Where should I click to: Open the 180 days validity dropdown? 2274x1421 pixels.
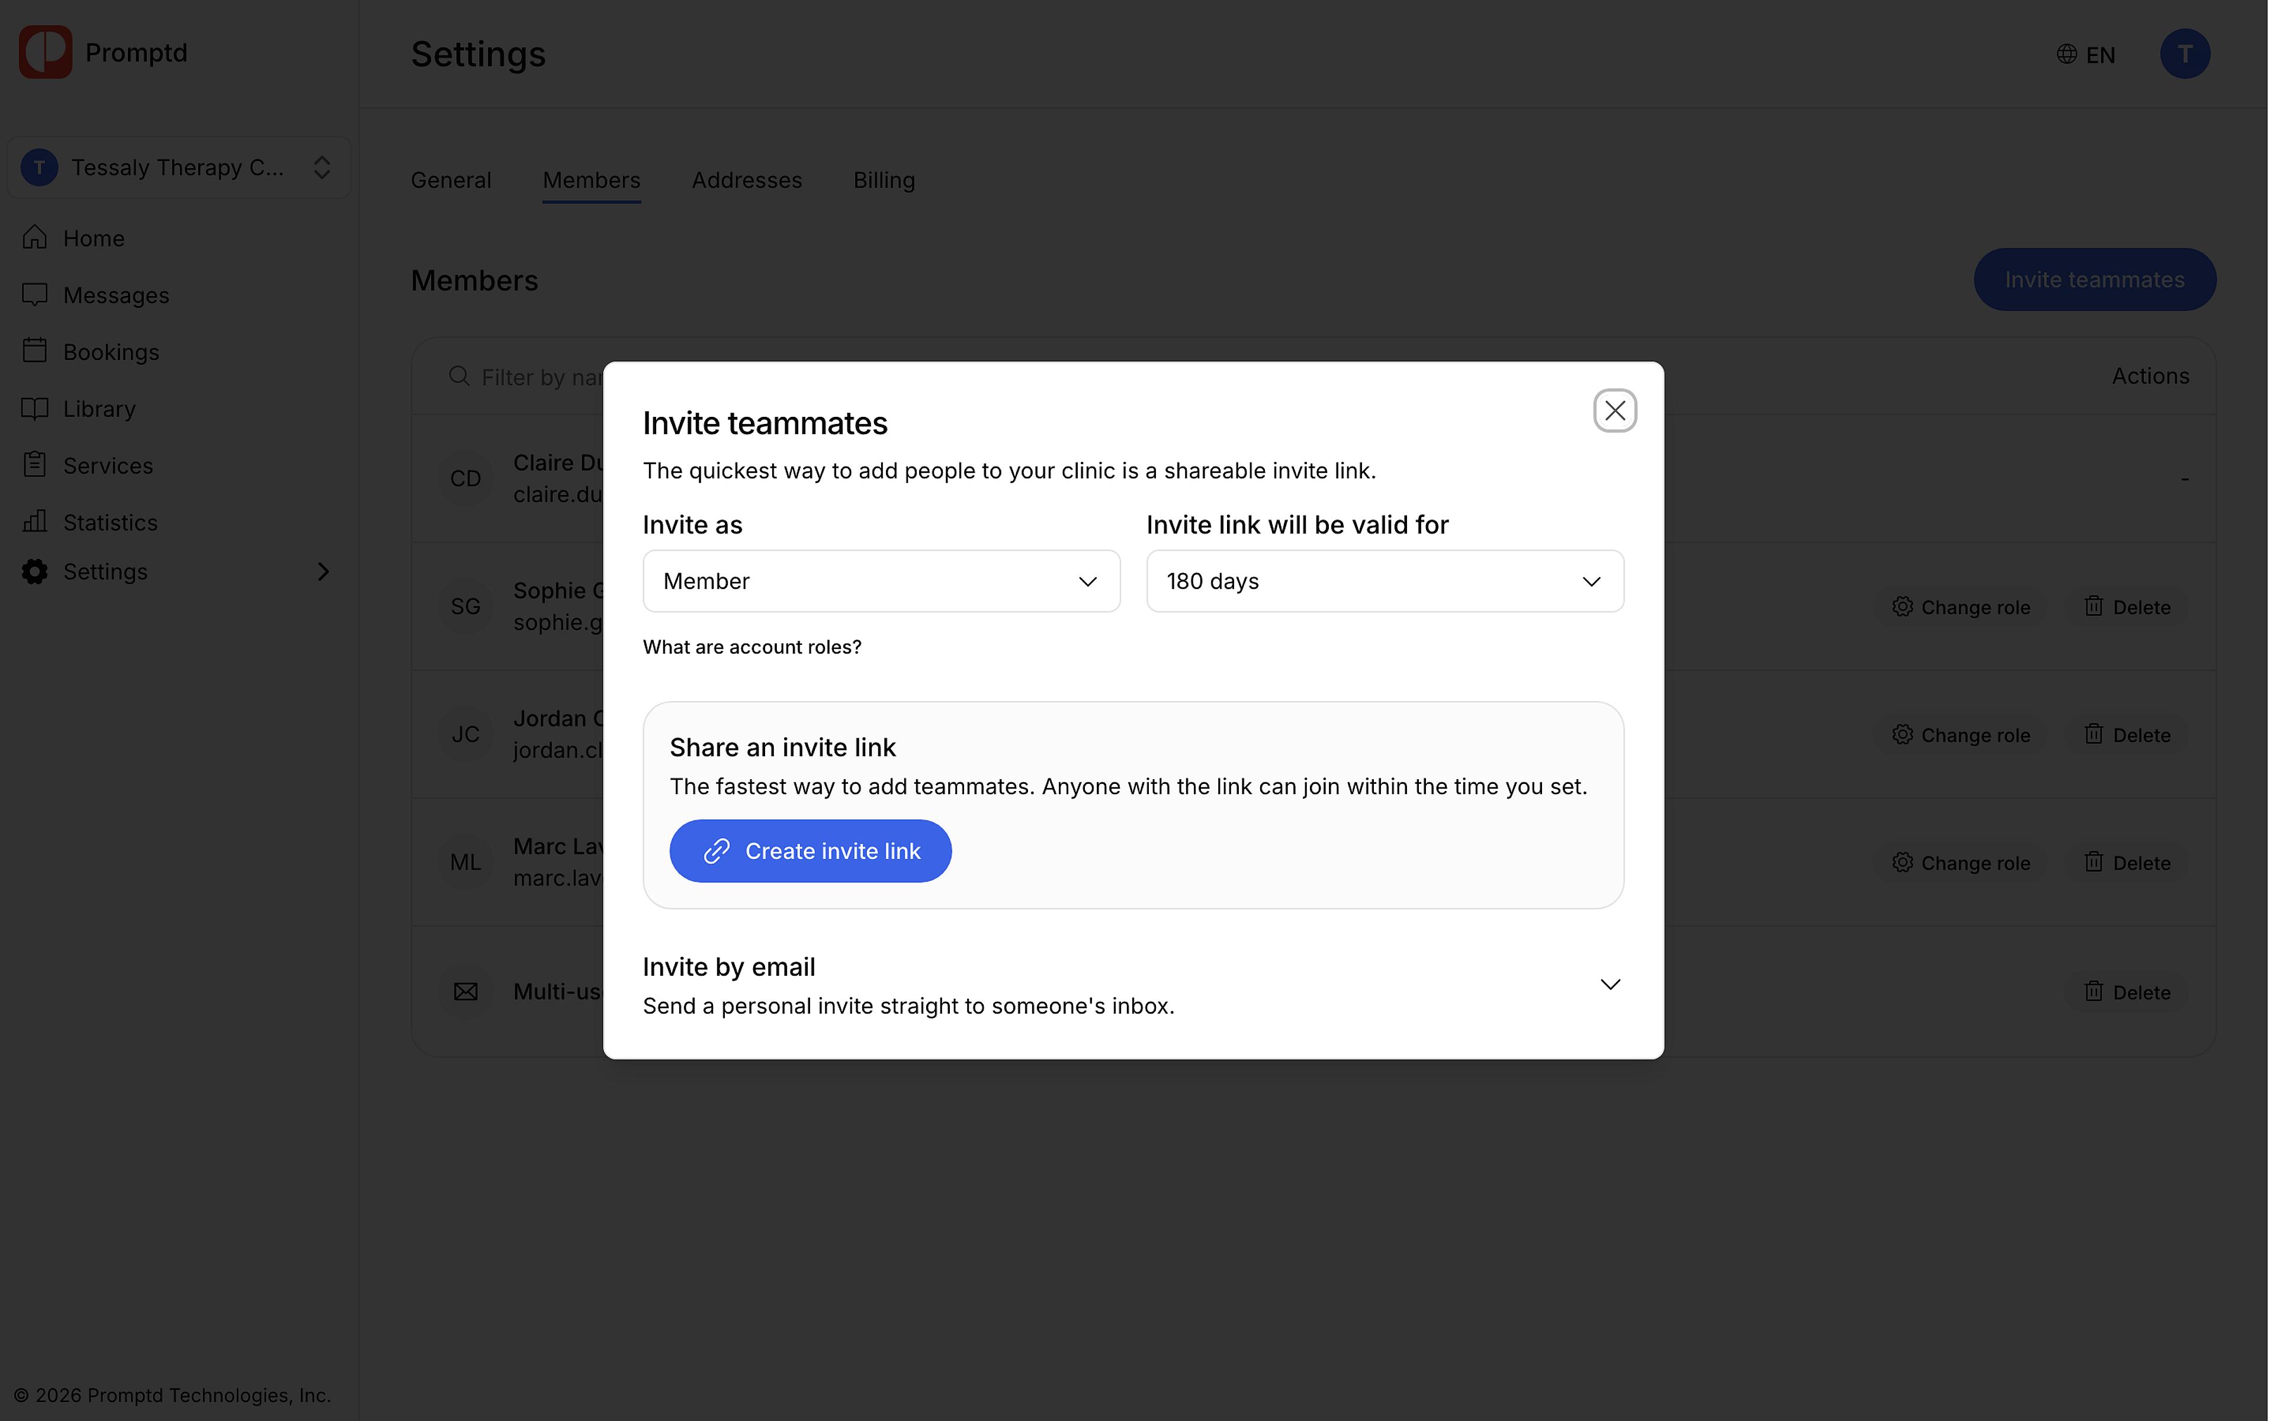coord(1385,582)
